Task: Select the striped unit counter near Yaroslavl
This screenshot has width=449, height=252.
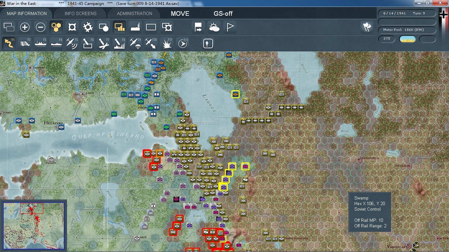Action: (416, 244)
